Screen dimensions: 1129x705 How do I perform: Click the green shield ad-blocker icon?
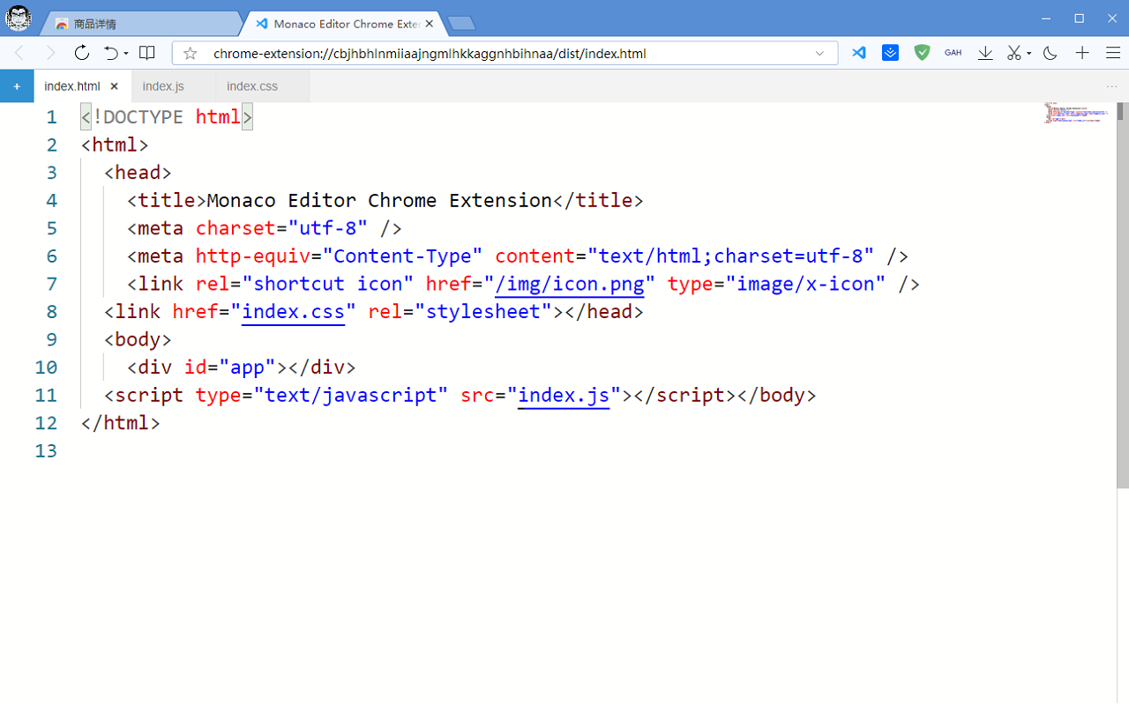922,53
